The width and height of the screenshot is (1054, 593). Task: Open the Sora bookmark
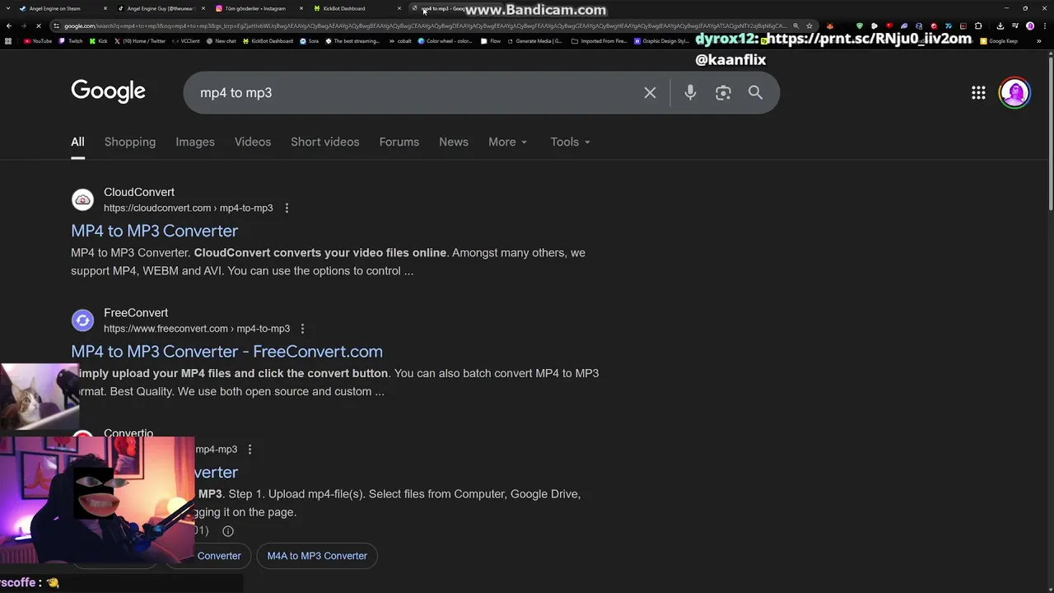tap(310, 41)
